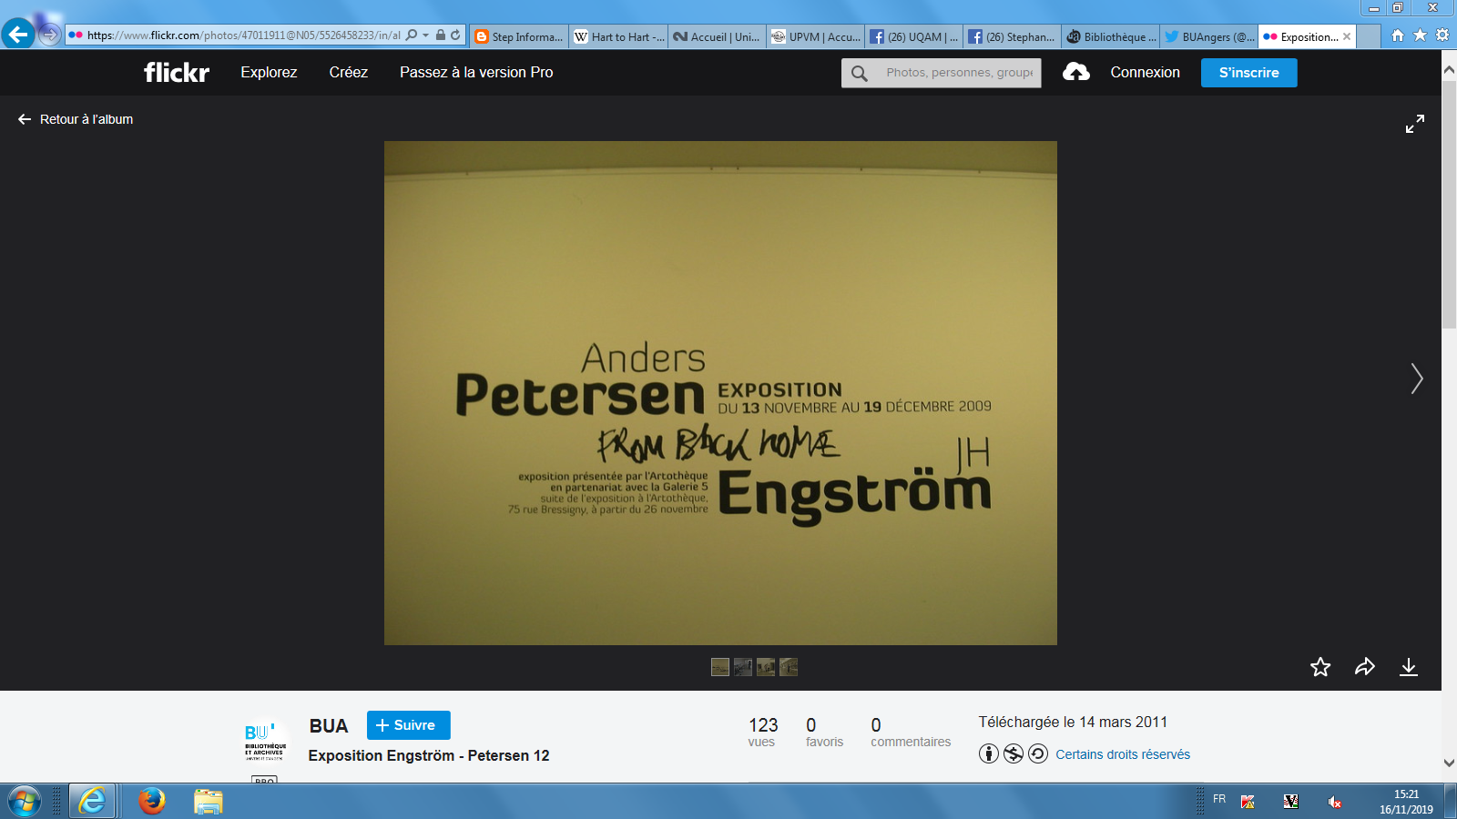The image size is (1457, 819).
Task: Click the 123 vues count
Action: [x=763, y=732]
